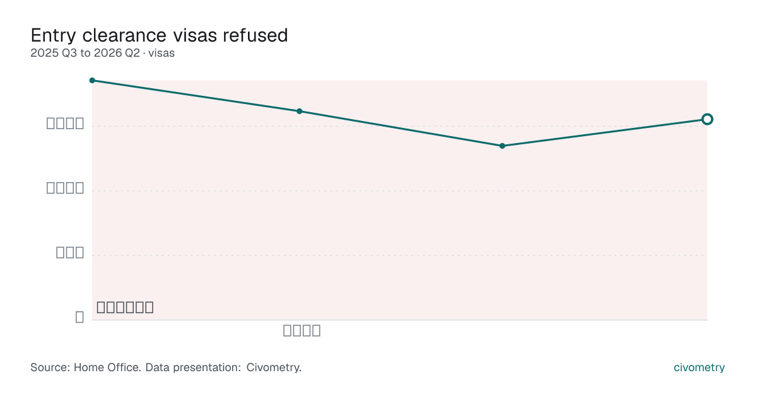Click the zero label at the y-axis baseline
This screenshot has height=397, width=757.
pyautogui.click(x=79, y=317)
